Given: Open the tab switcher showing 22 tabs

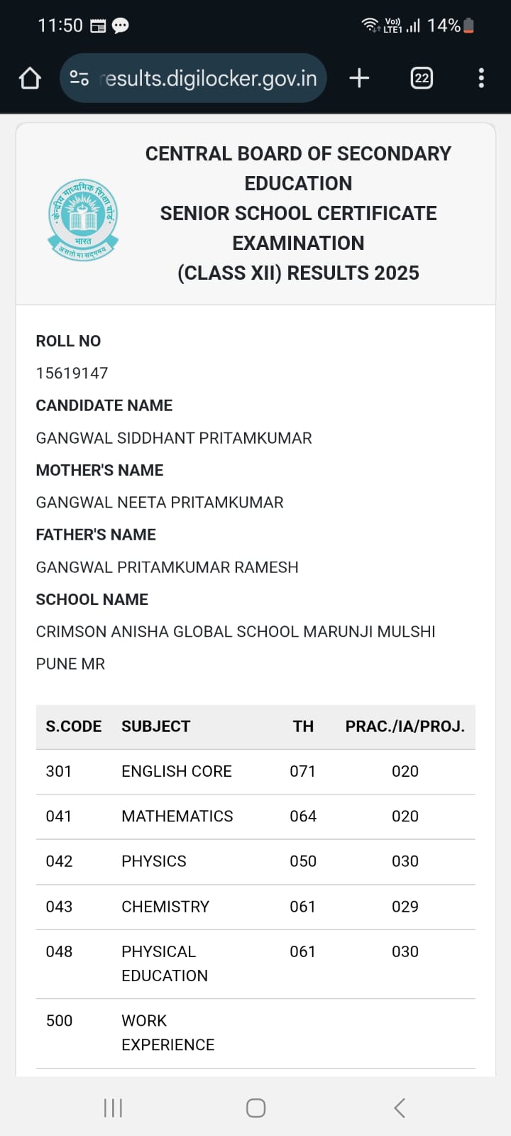Looking at the screenshot, I should (x=422, y=78).
